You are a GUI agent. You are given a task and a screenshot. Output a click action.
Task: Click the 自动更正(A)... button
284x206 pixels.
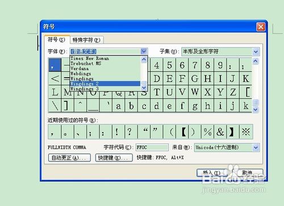click(x=69, y=158)
